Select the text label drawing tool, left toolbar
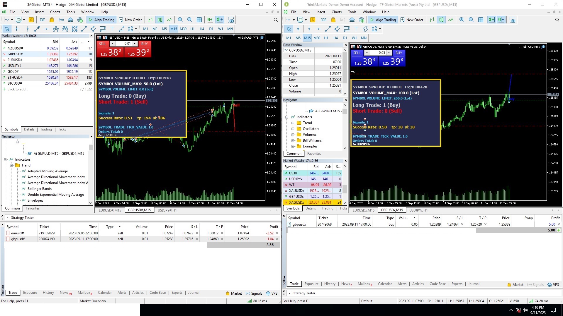The width and height of the screenshot is (563, 316). [x=112, y=29]
